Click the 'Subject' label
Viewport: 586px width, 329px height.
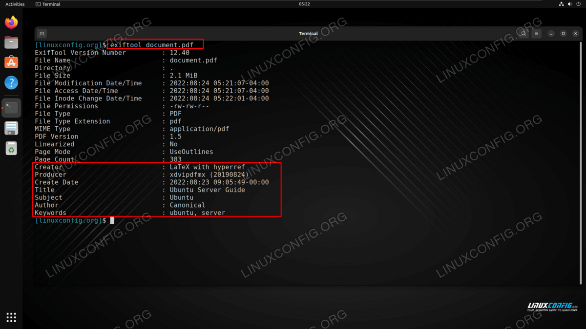click(48, 197)
